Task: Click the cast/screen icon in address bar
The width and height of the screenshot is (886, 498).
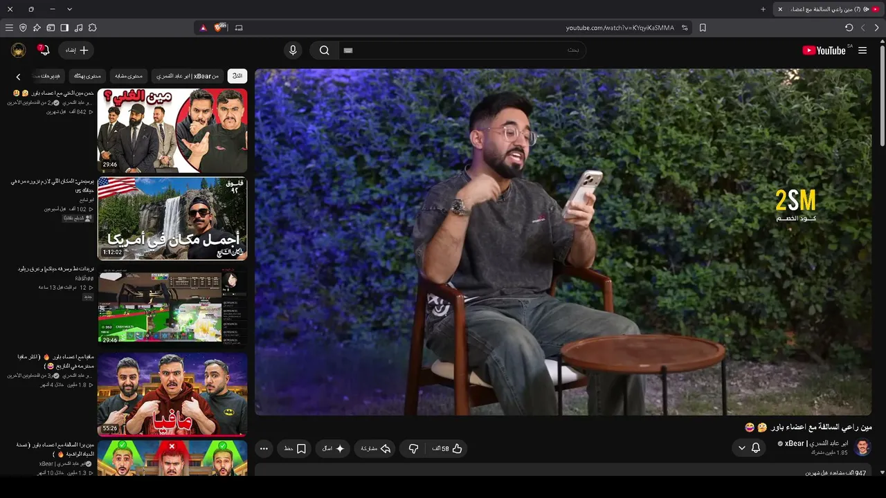Action: point(239,28)
